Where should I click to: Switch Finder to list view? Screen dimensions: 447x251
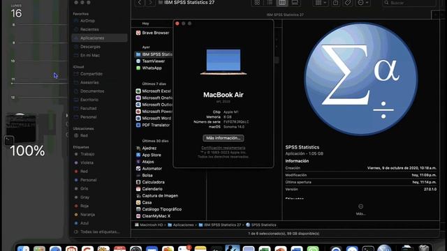click(270, 3)
